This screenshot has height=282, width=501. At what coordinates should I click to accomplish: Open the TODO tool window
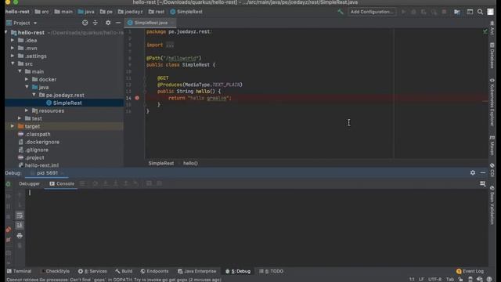(272, 271)
